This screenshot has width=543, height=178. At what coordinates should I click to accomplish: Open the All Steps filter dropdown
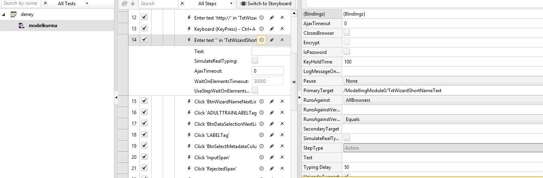(216, 4)
